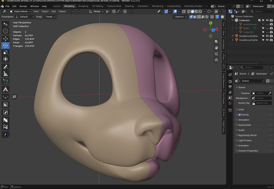The image size is (274, 189).
Task: Open the Tool properties tab icon
Action: 230,75
